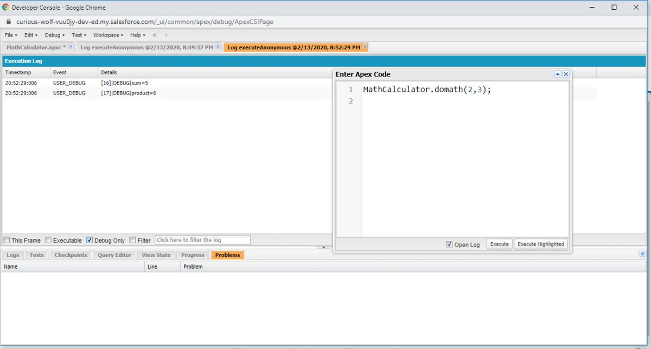Viewport: 651px width, 349px height.
Task: Click the Execute Highlighted button
Action: tap(541, 244)
